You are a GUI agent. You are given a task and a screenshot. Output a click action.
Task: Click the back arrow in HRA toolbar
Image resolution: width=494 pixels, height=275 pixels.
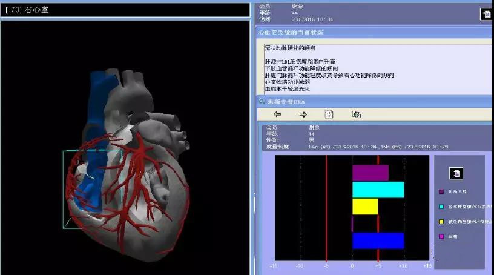(x=277, y=114)
